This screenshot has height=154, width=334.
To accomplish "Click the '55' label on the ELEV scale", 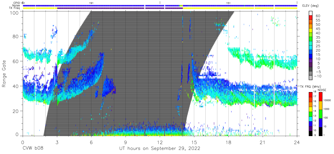I will coord(317,20).
